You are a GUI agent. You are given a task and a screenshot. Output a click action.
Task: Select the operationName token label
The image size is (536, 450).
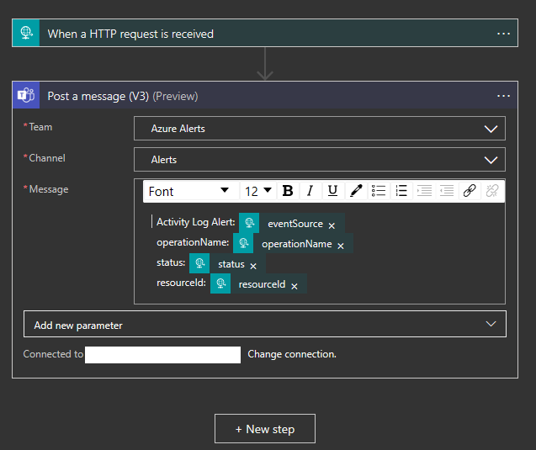pyautogui.click(x=297, y=244)
